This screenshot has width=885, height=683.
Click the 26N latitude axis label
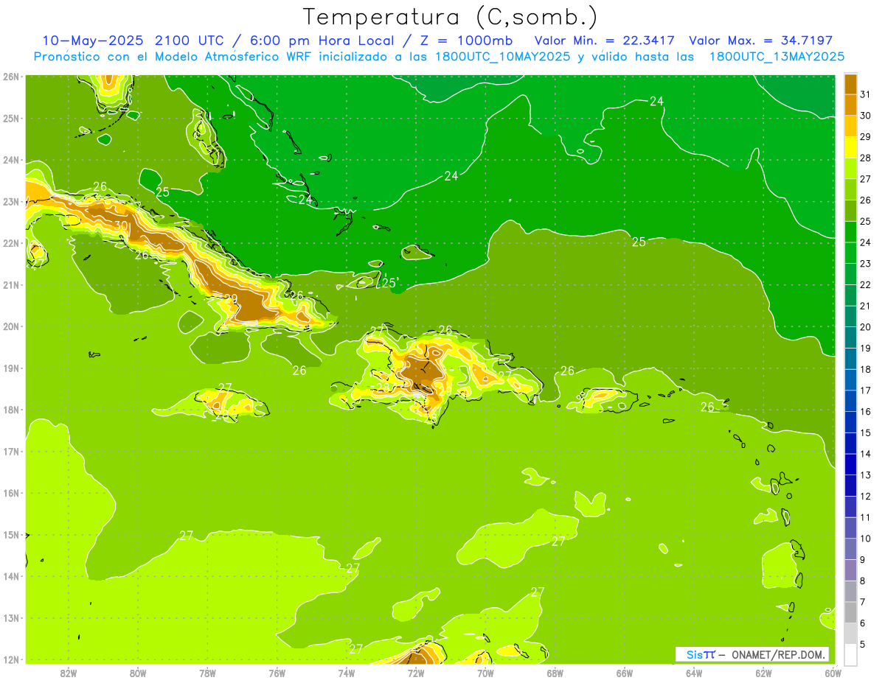tap(11, 77)
